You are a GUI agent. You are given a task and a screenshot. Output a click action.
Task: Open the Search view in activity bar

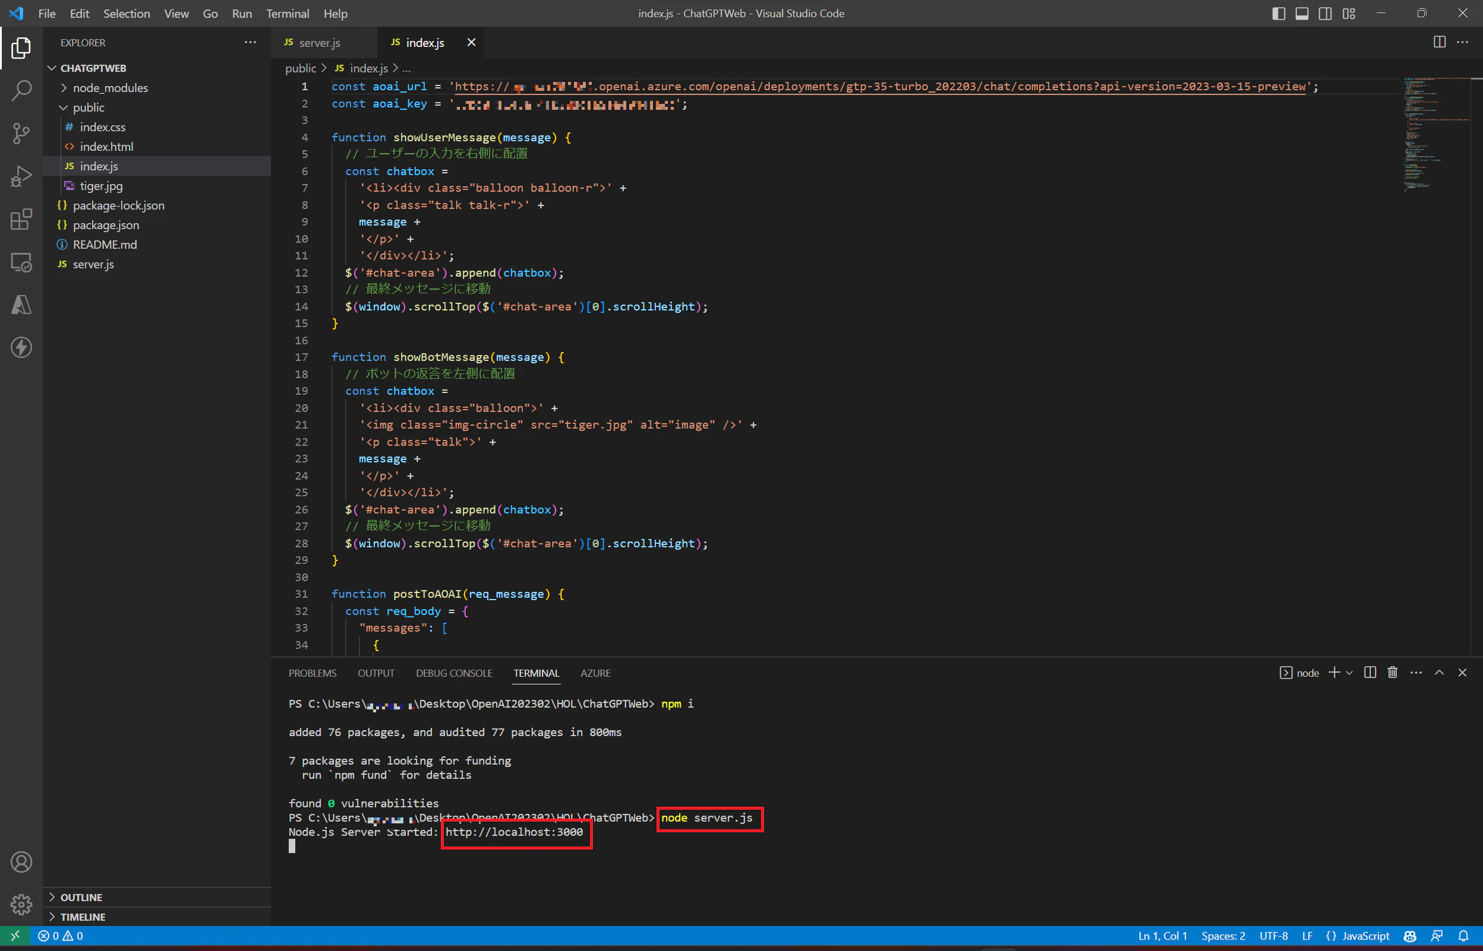[21, 90]
